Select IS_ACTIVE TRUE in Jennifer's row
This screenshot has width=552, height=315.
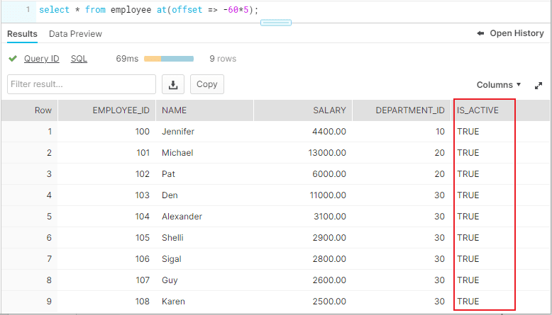[x=468, y=132]
